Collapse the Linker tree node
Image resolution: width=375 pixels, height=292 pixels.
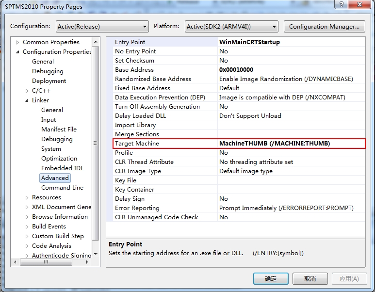[x=27, y=100]
